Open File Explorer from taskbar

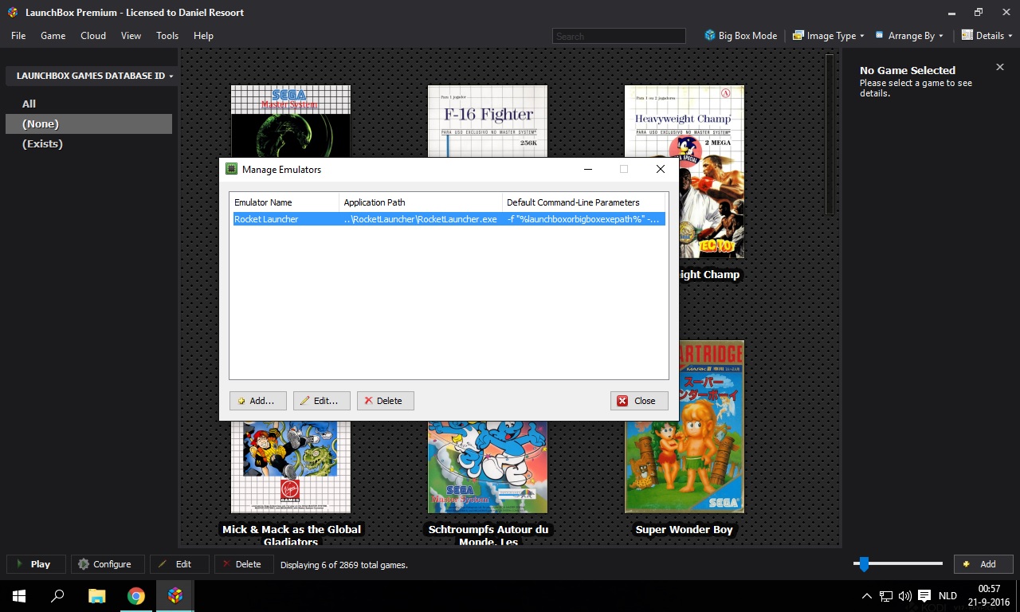[96, 596]
